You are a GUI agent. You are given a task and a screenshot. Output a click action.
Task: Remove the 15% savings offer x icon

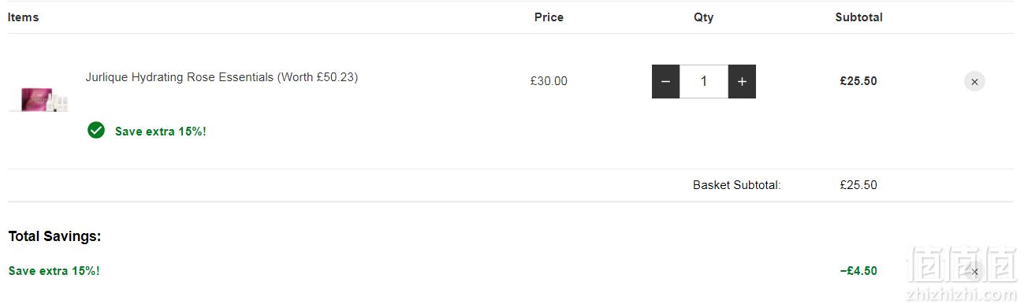coord(974,271)
